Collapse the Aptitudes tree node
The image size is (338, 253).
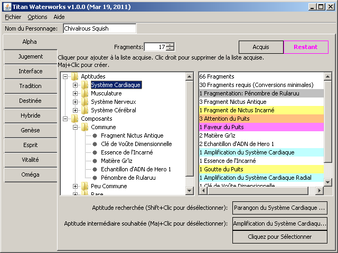pyautogui.click(x=65, y=76)
